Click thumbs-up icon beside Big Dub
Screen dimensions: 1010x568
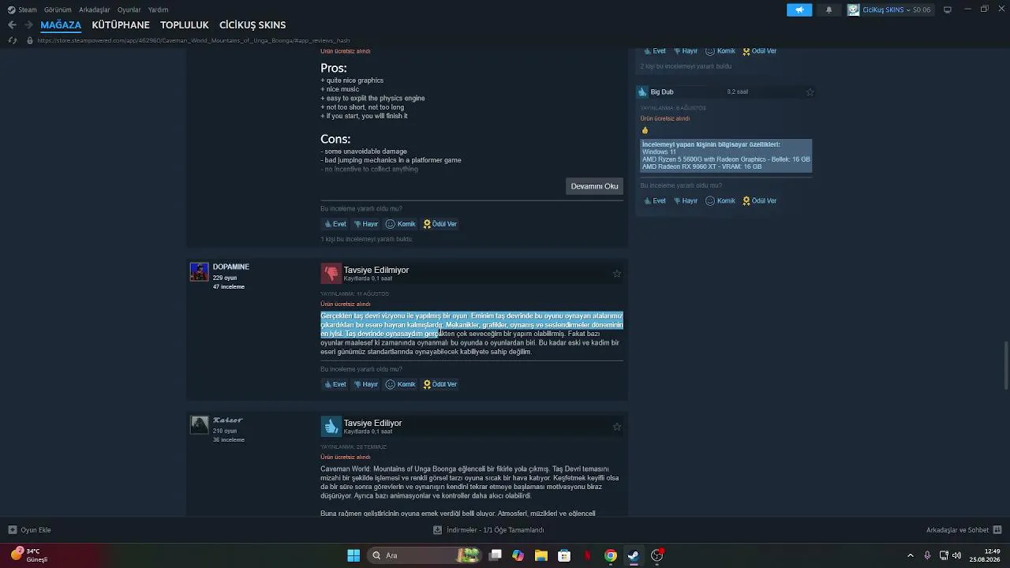(x=643, y=92)
